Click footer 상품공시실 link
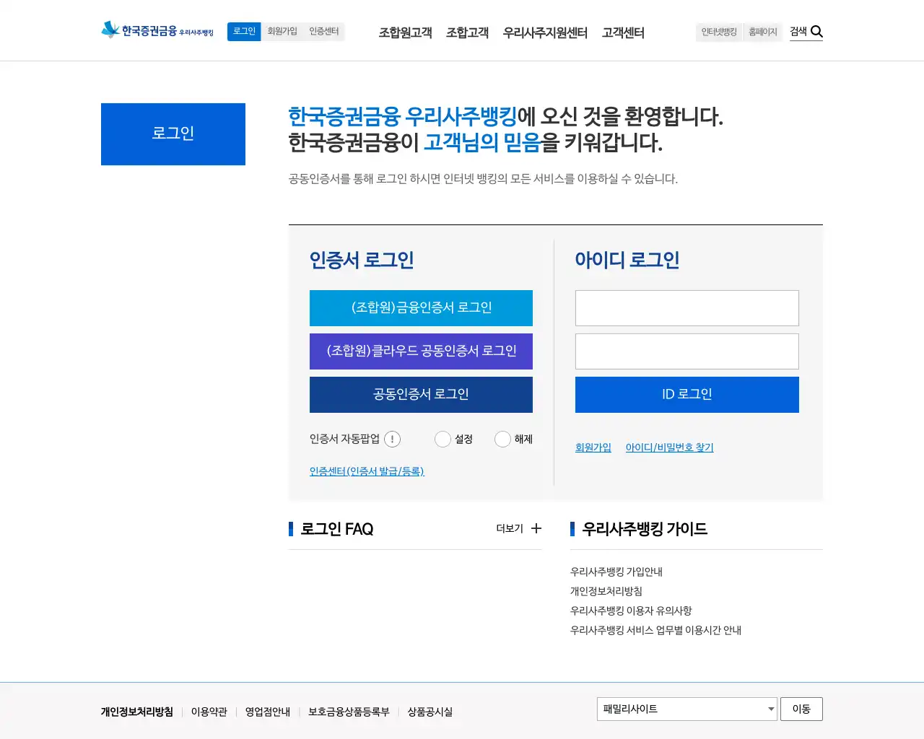 pos(430,712)
